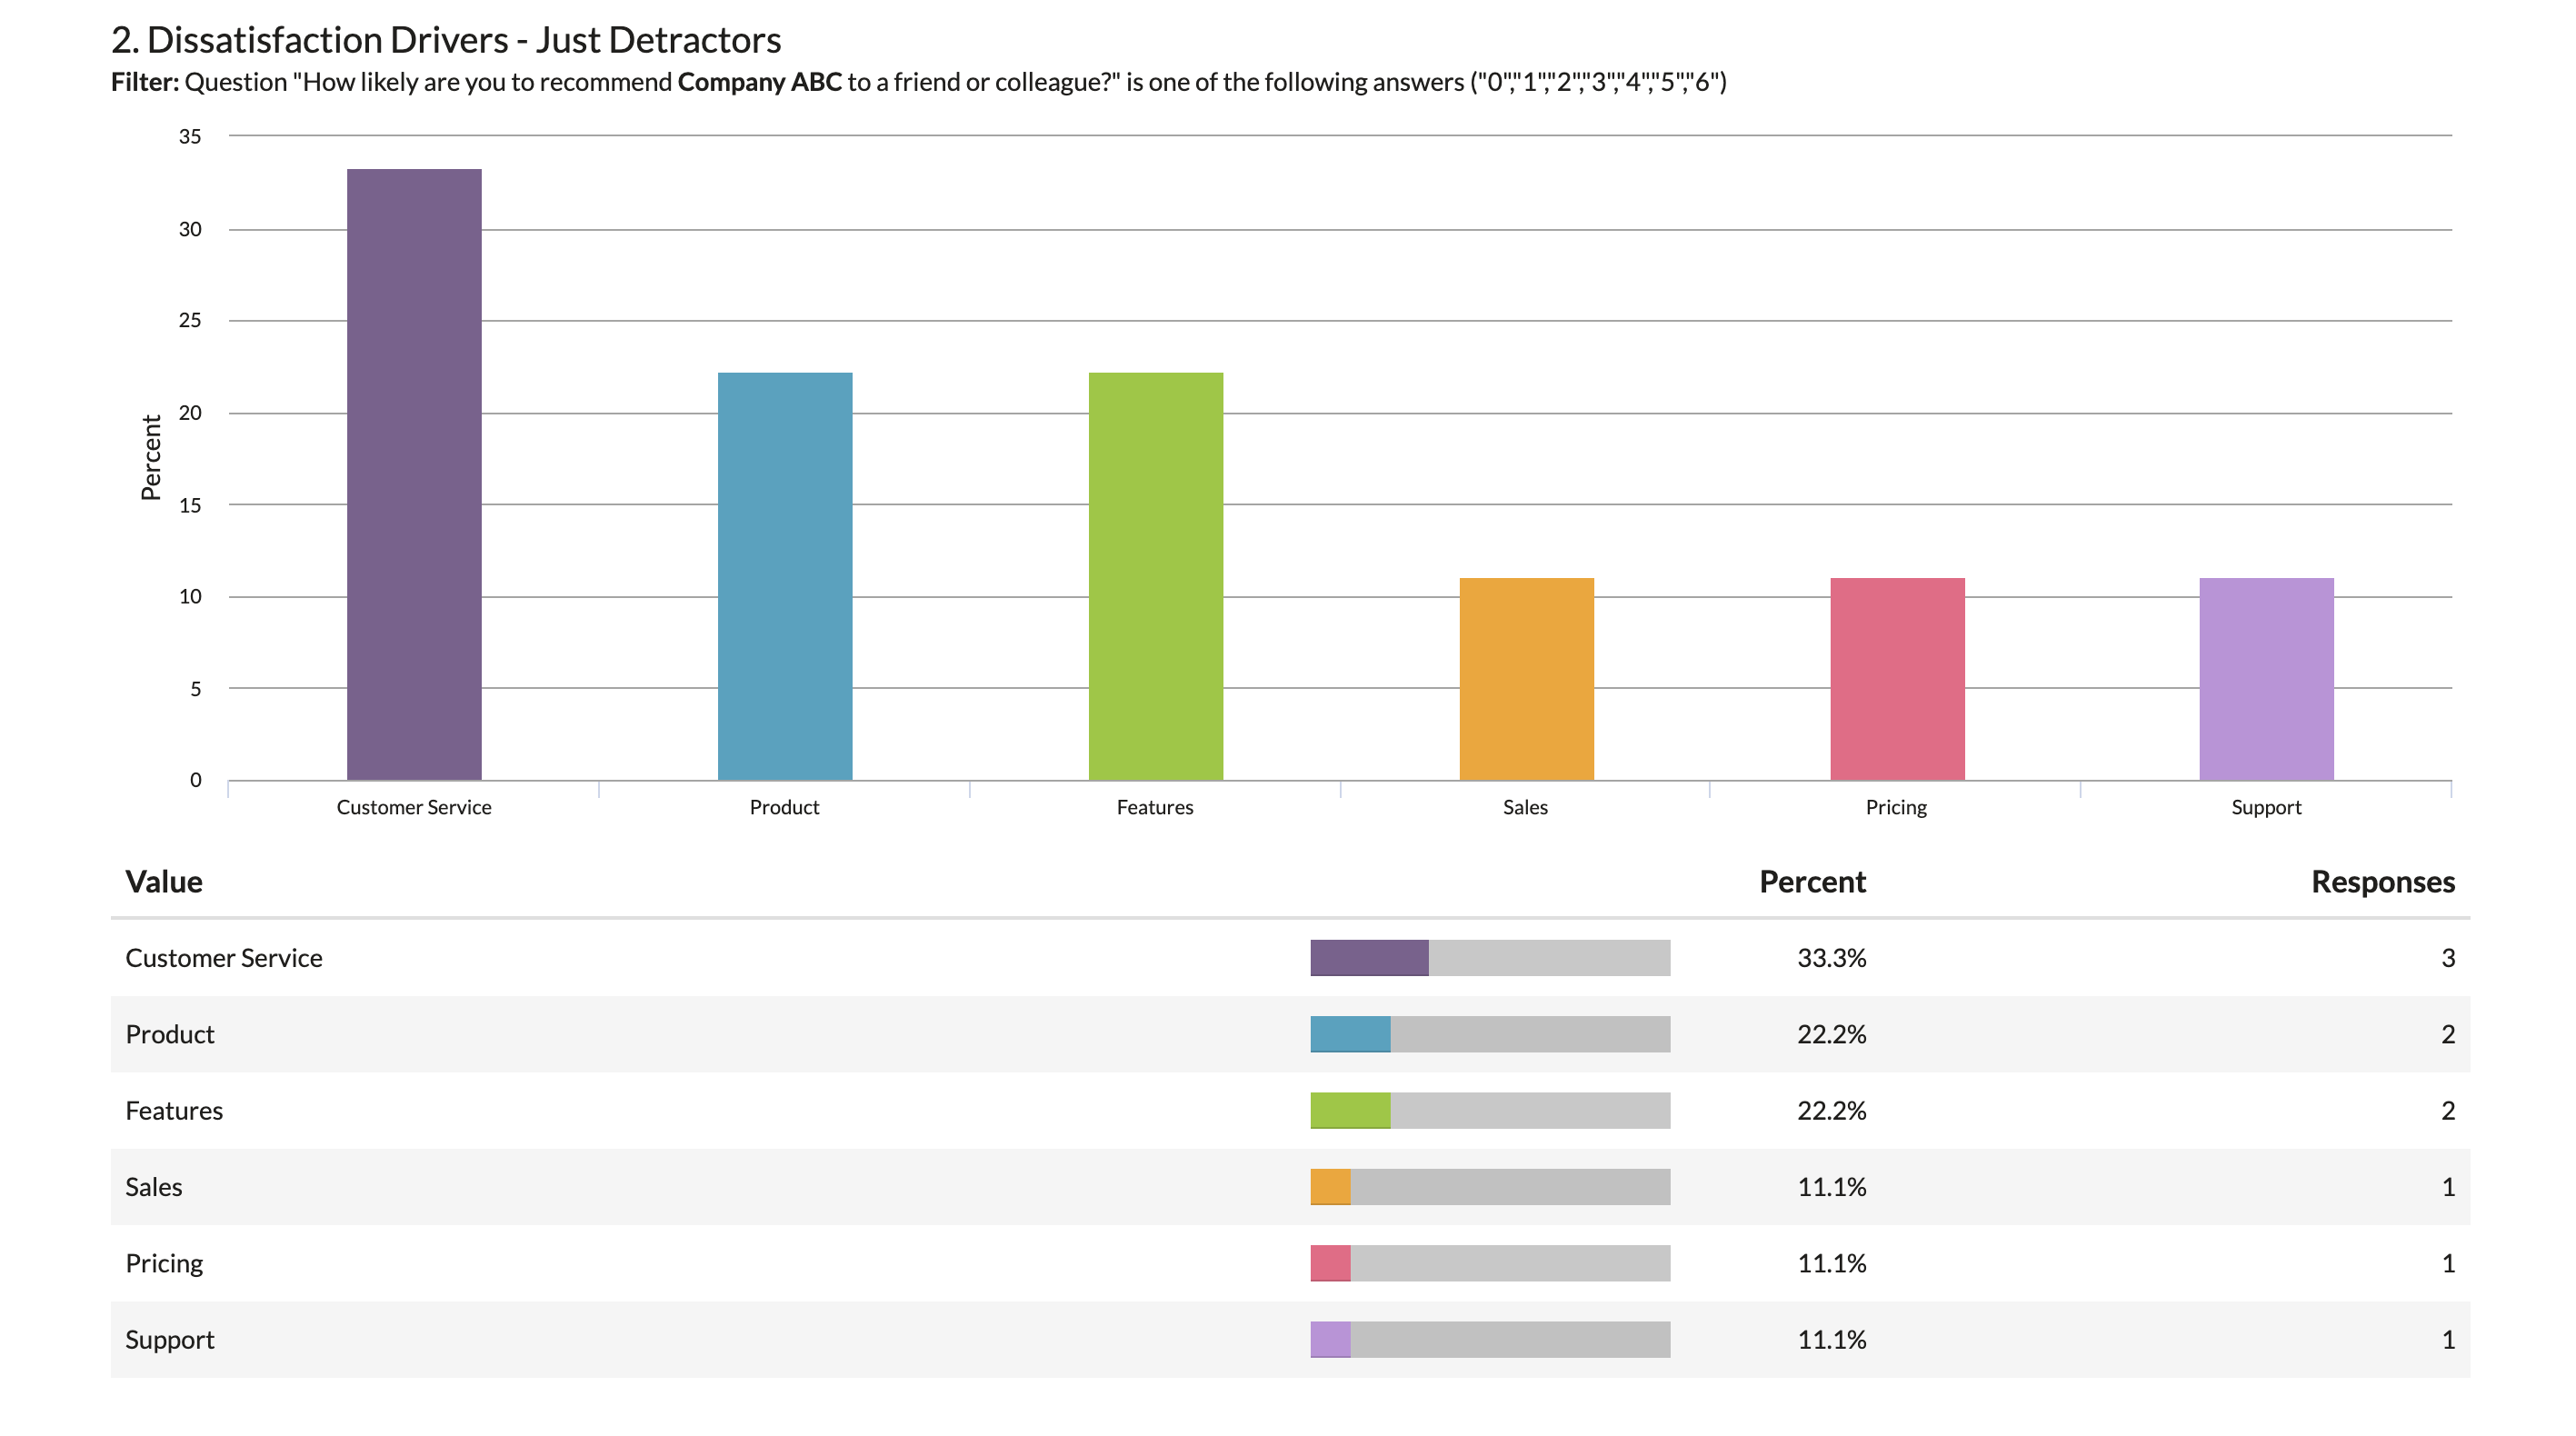Click the Support row label in table

coord(170,1340)
